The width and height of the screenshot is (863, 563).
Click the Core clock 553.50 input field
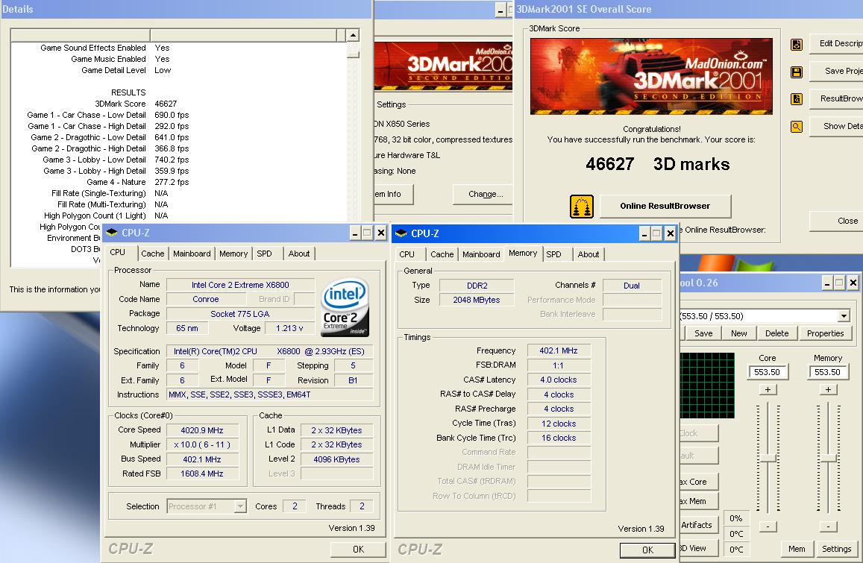(768, 372)
